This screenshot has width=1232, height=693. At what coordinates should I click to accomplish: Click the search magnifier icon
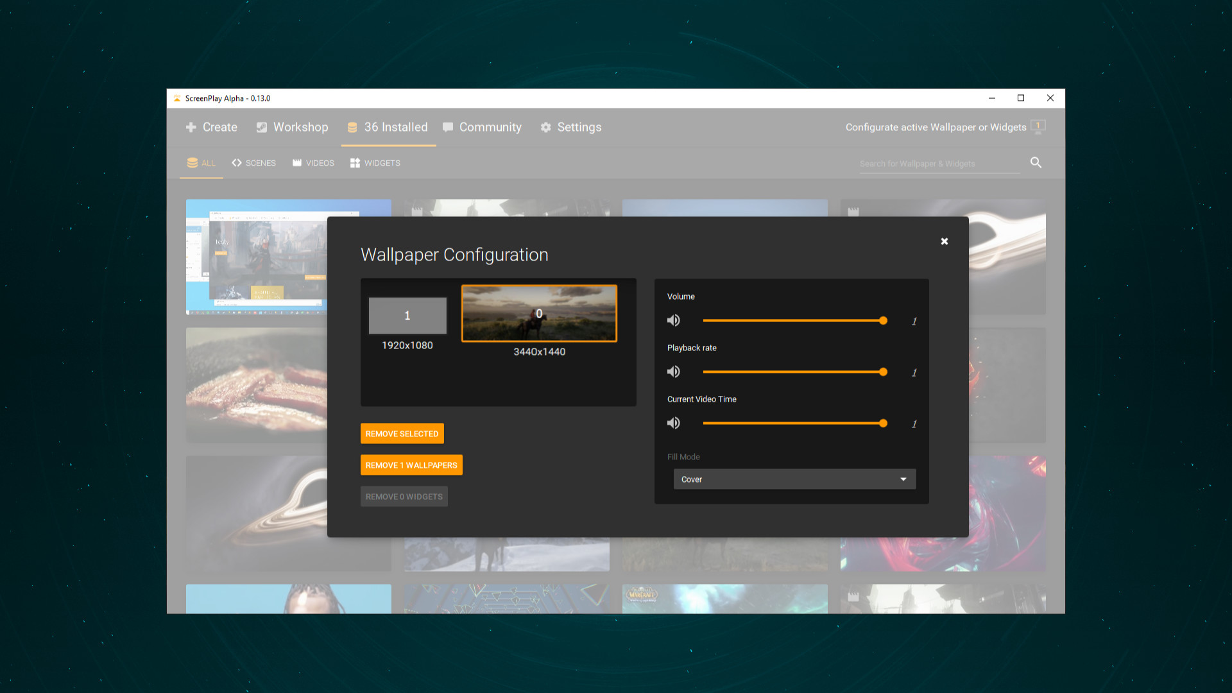coord(1036,163)
